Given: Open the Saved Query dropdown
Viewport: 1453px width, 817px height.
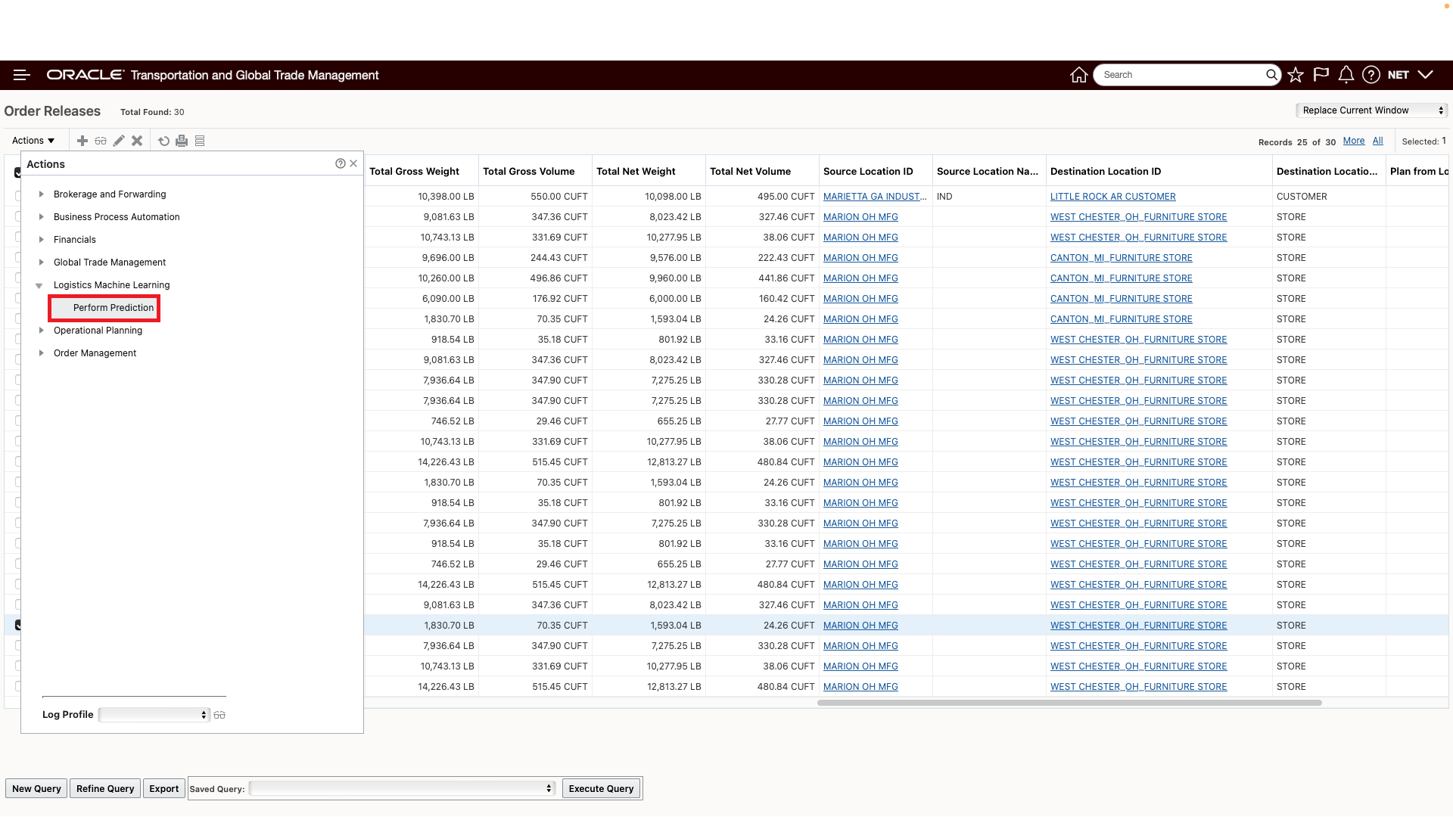Looking at the screenshot, I should click(403, 788).
